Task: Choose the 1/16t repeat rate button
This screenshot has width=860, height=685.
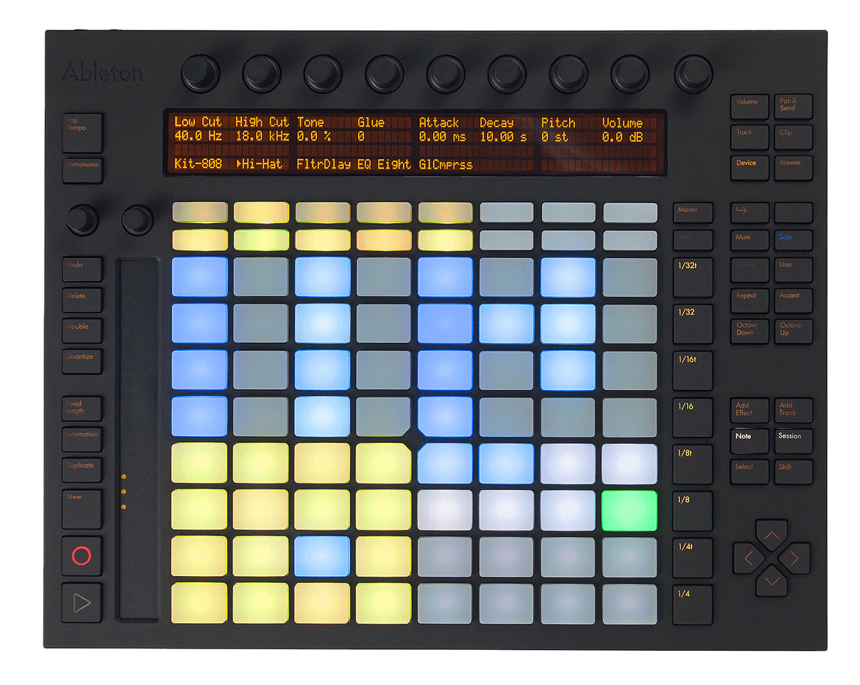Action: coord(693,371)
